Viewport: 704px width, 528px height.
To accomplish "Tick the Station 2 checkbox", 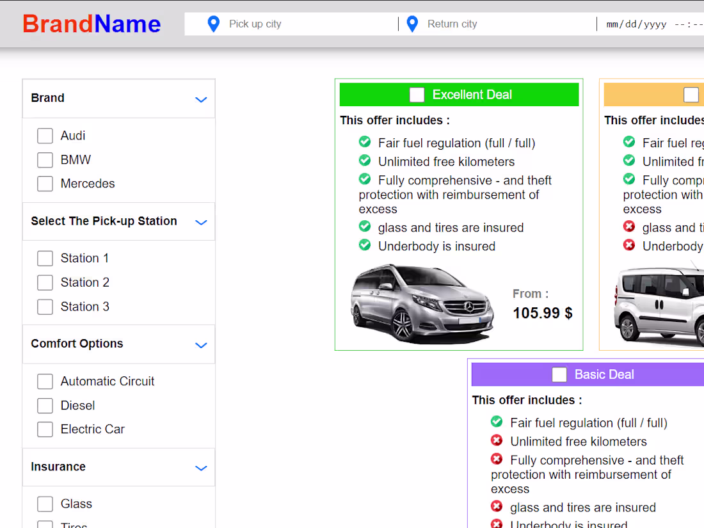I will click(x=45, y=283).
